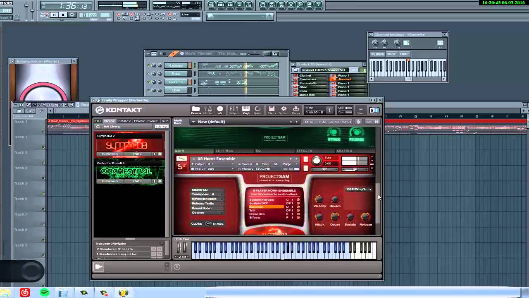Switch to the Database browser tab
529x298 pixels.
point(124,121)
